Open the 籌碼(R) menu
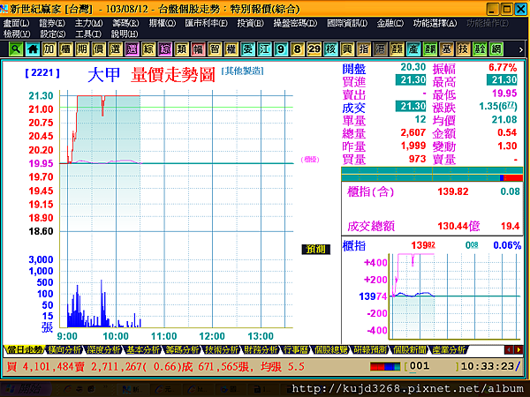 point(125,23)
